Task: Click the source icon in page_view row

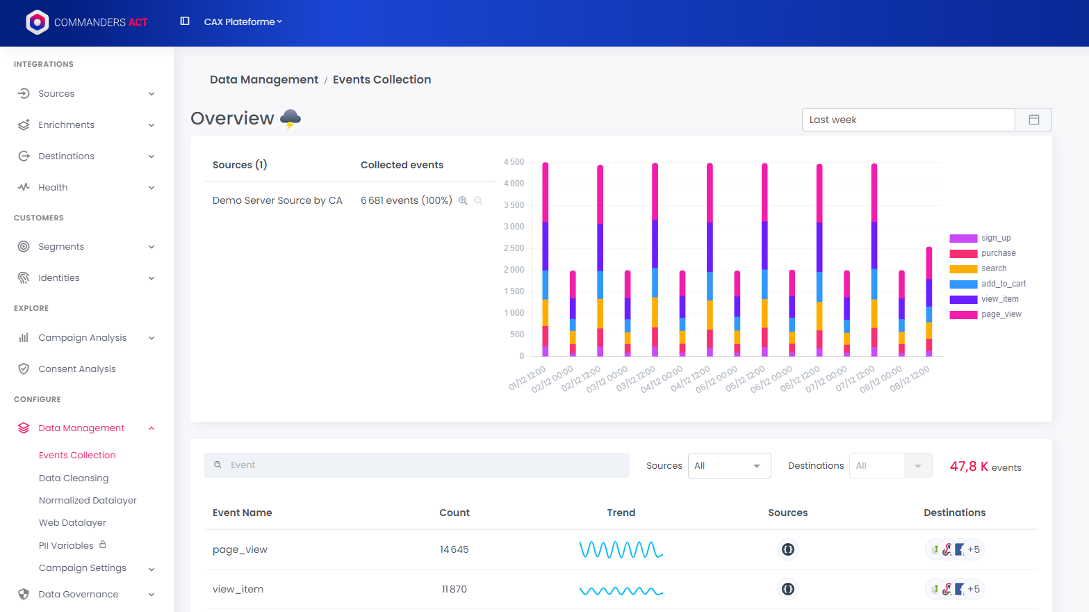Action: pos(787,549)
